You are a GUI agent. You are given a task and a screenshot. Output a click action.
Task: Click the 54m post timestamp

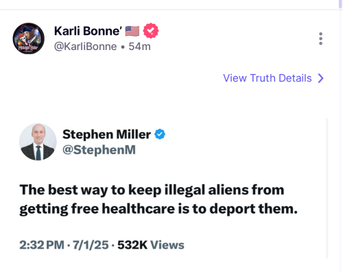pos(139,47)
